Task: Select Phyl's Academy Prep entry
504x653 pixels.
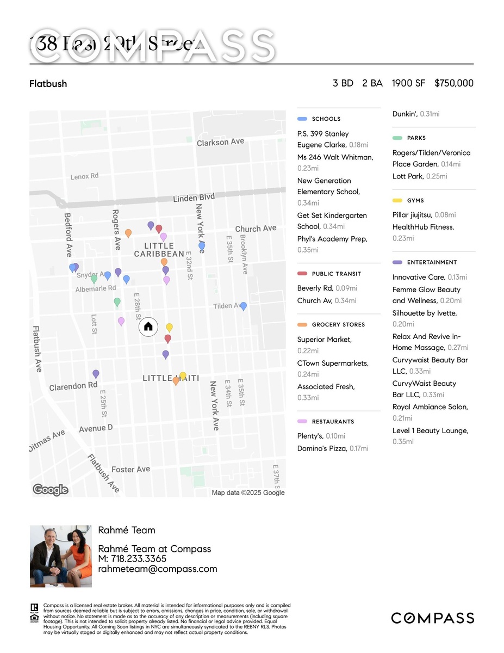Action: coord(332,244)
